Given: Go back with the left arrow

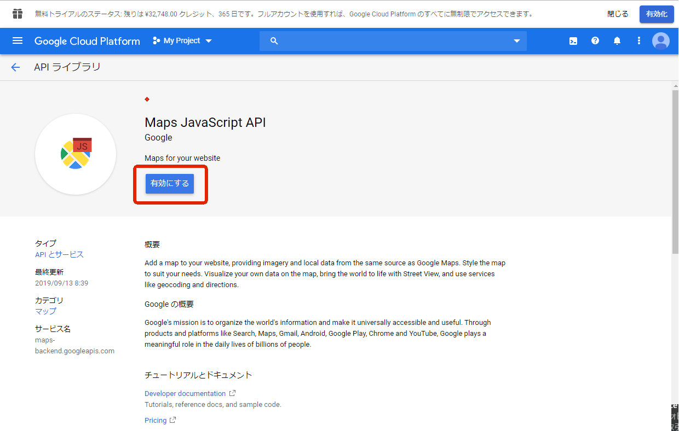Looking at the screenshot, I should tap(15, 67).
